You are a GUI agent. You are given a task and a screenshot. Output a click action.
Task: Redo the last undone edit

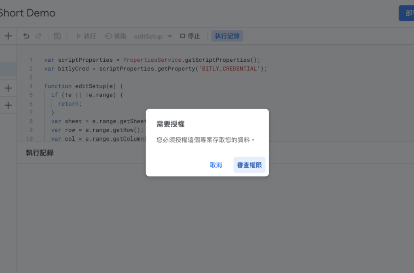[x=38, y=36]
